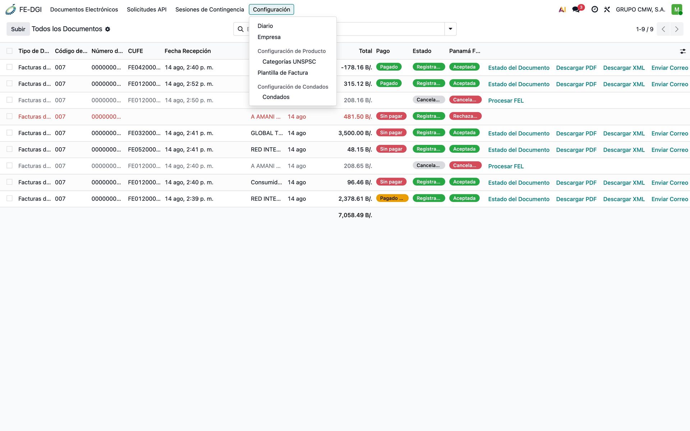Click the CUFE cell FE032000...

click(144, 133)
